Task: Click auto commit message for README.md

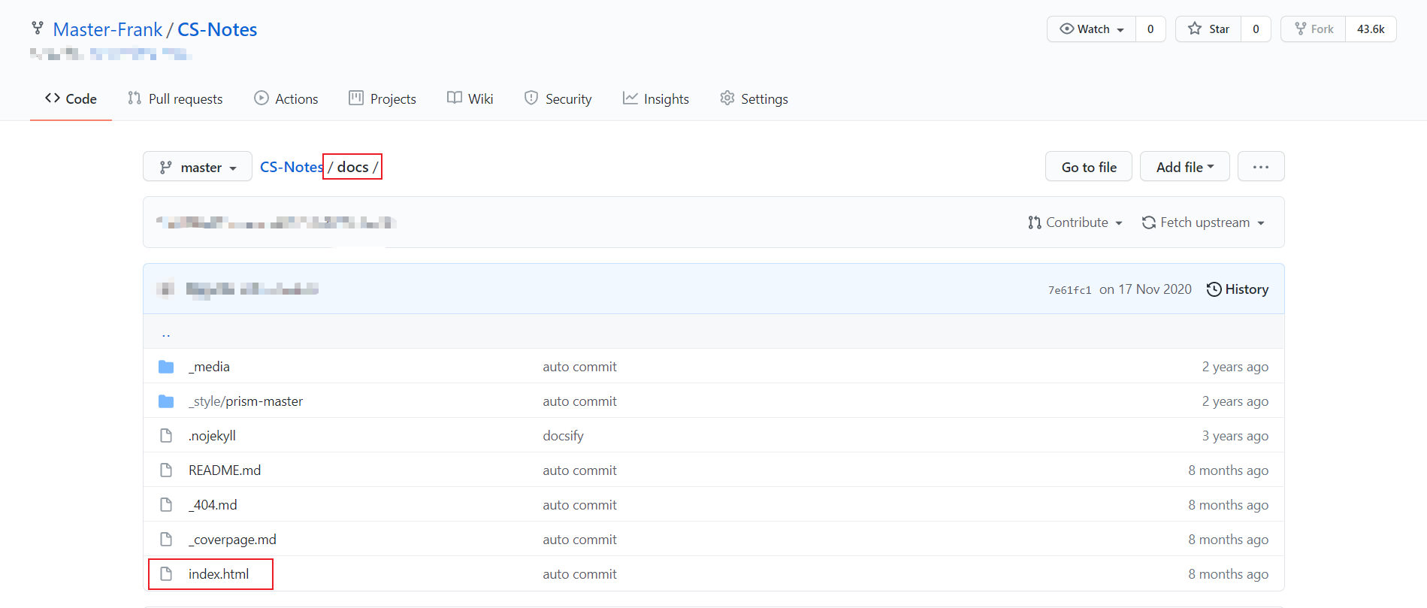Action: [579, 470]
